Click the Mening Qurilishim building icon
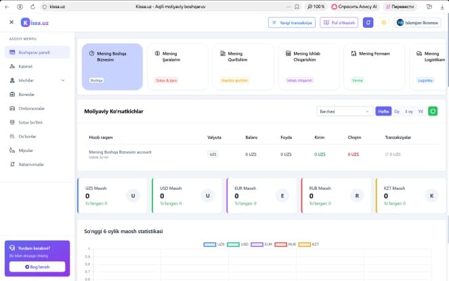The height and width of the screenshot is (281, 449). (x=223, y=53)
